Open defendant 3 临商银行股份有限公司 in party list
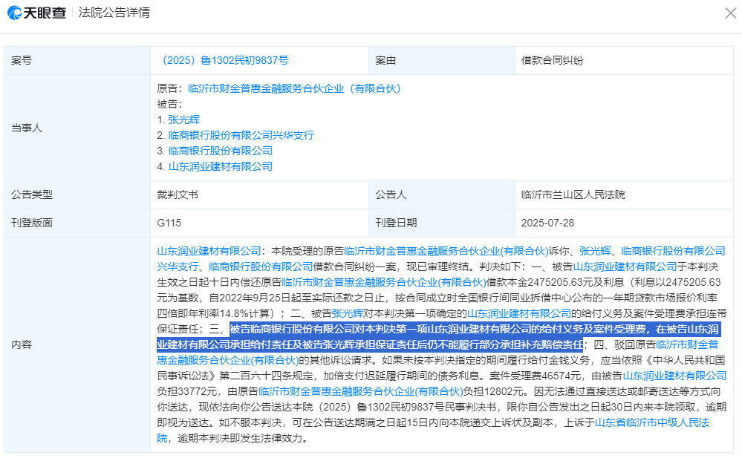 (x=221, y=151)
